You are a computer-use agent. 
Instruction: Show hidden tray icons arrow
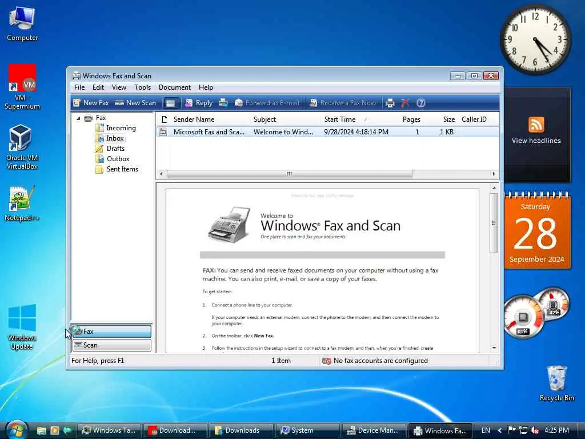coord(500,430)
